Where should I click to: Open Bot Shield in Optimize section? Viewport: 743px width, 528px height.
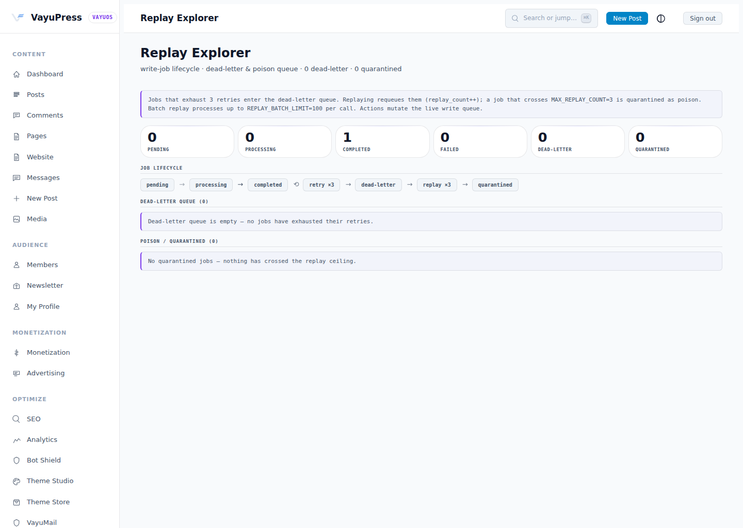(x=59, y=460)
